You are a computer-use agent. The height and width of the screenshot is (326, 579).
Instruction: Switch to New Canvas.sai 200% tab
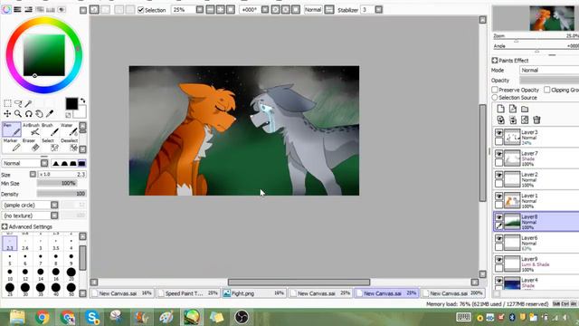click(x=453, y=293)
